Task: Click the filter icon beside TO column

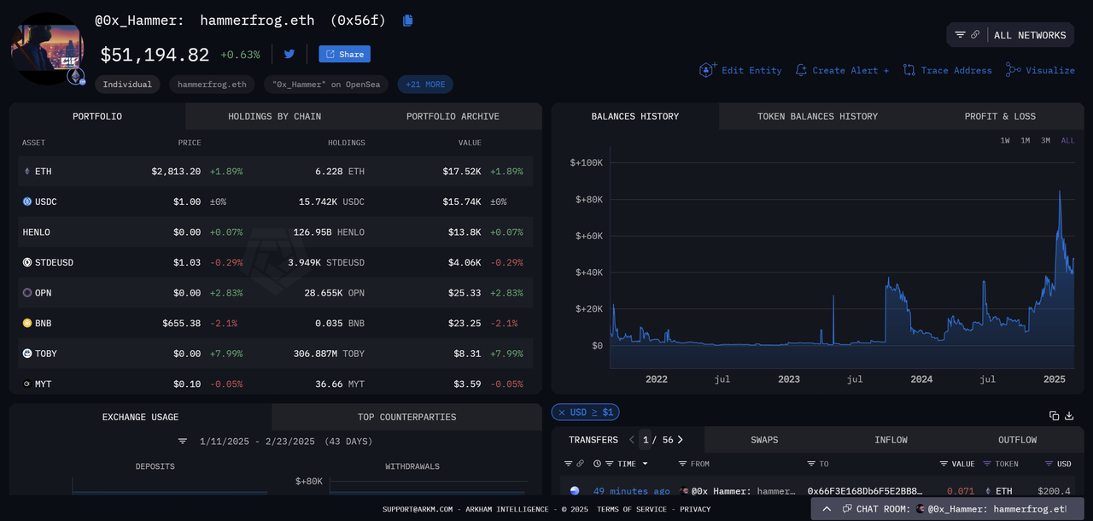Action: pos(811,464)
